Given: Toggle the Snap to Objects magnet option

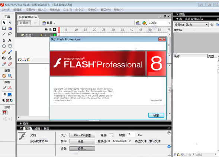Looking at the screenshot, I should [4, 113].
